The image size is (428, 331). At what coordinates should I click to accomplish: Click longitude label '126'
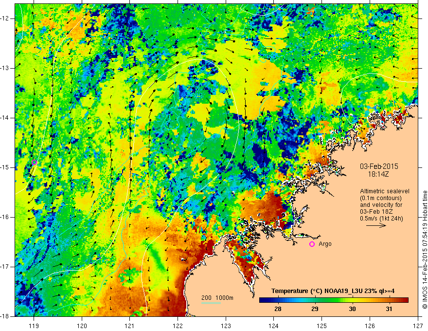click(370, 326)
